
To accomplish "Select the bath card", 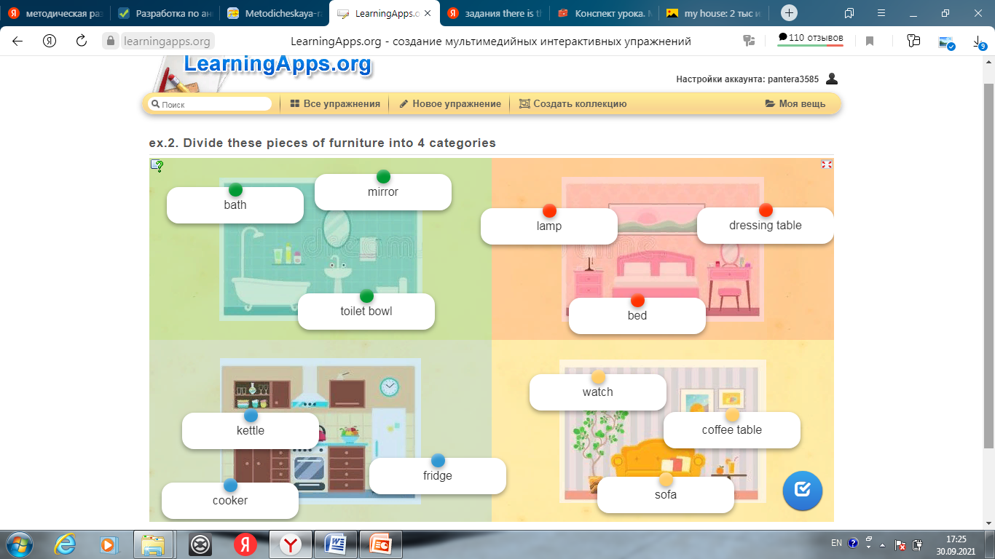I will (235, 205).
